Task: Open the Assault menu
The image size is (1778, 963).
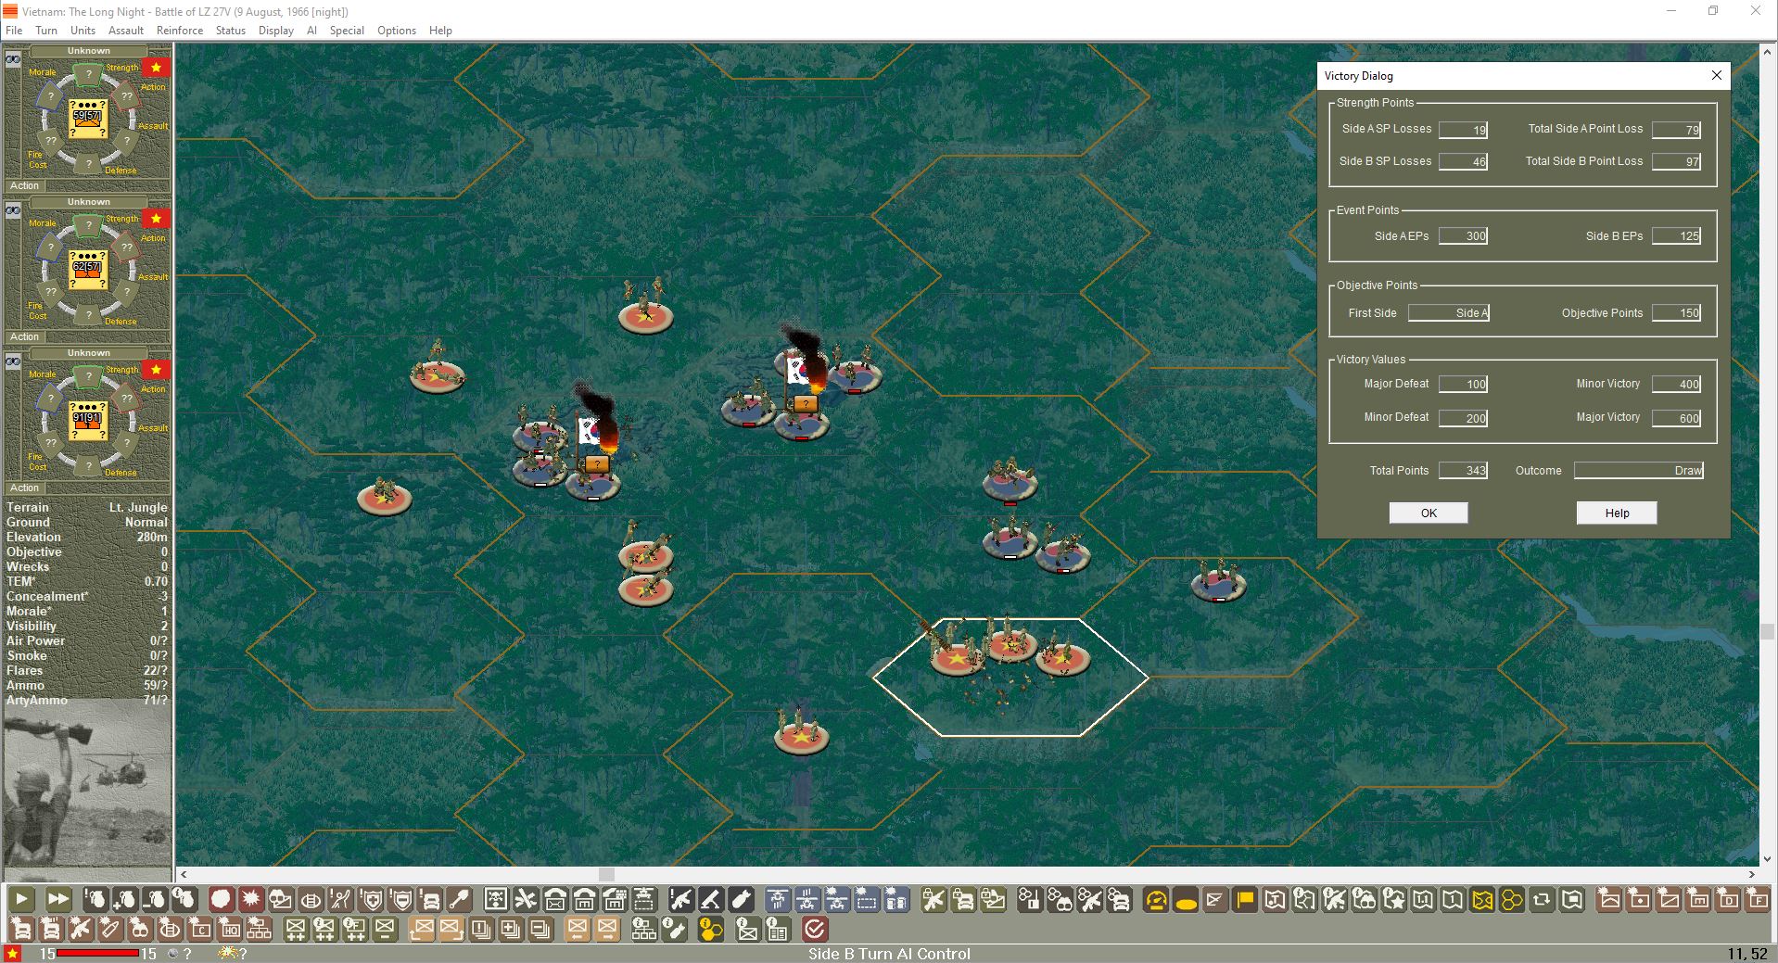Action: 125,31
